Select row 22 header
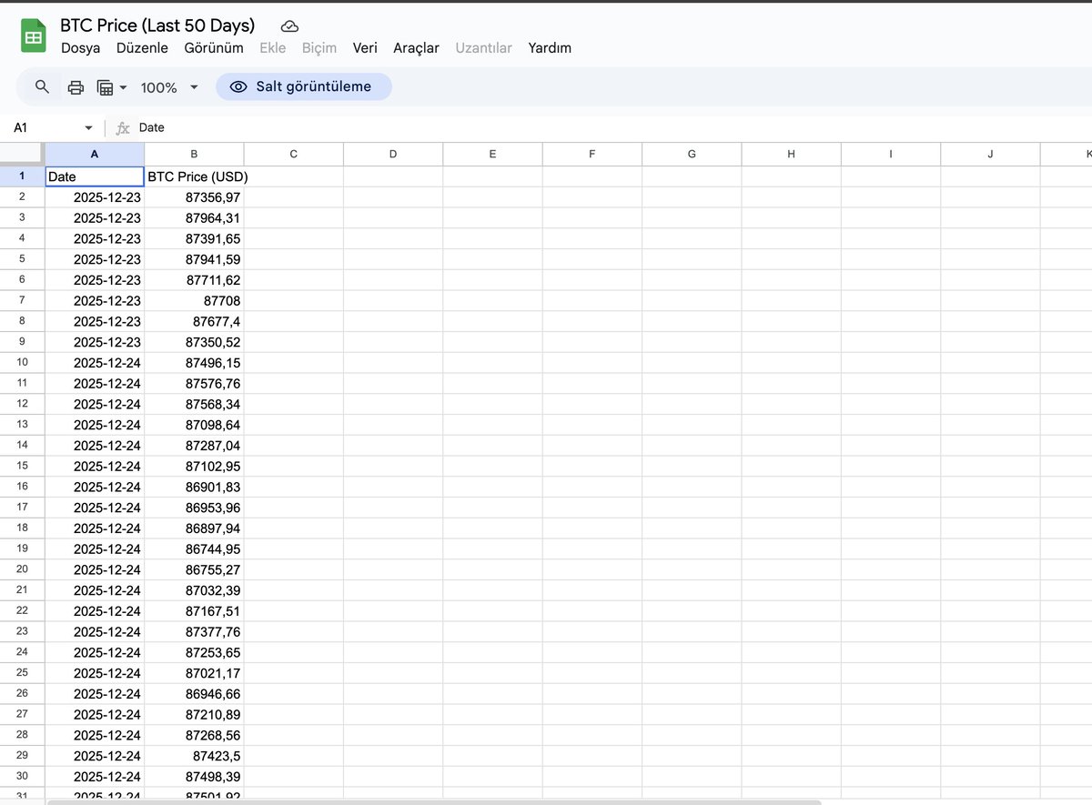Screen dimensions: 1092x805 click(x=22, y=610)
